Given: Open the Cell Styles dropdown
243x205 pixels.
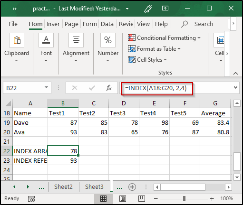Looking at the screenshot, I should click(165, 60).
